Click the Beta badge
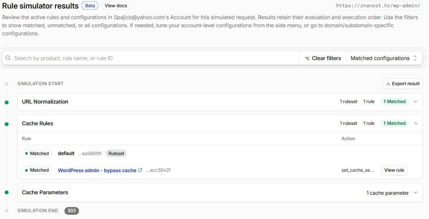This screenshot has height=219, width=429. pos(90,6)
